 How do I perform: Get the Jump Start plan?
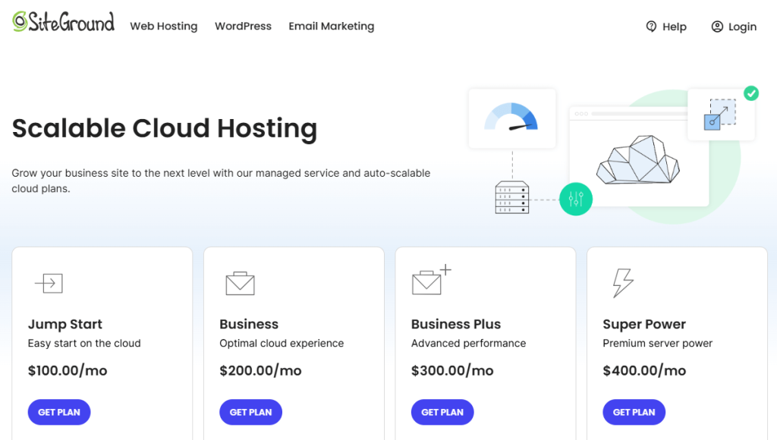tap(59, 412)
